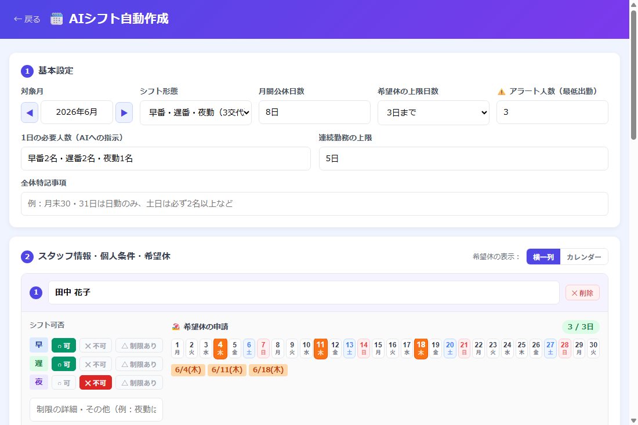Click the 1日の必要人数 input field
638x425 pixels.
pos(166,159)
